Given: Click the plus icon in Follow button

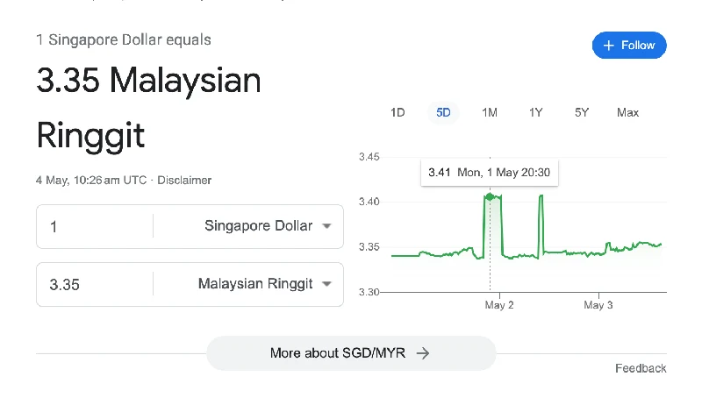Looking at the screenshot, I should coord(608,46).
